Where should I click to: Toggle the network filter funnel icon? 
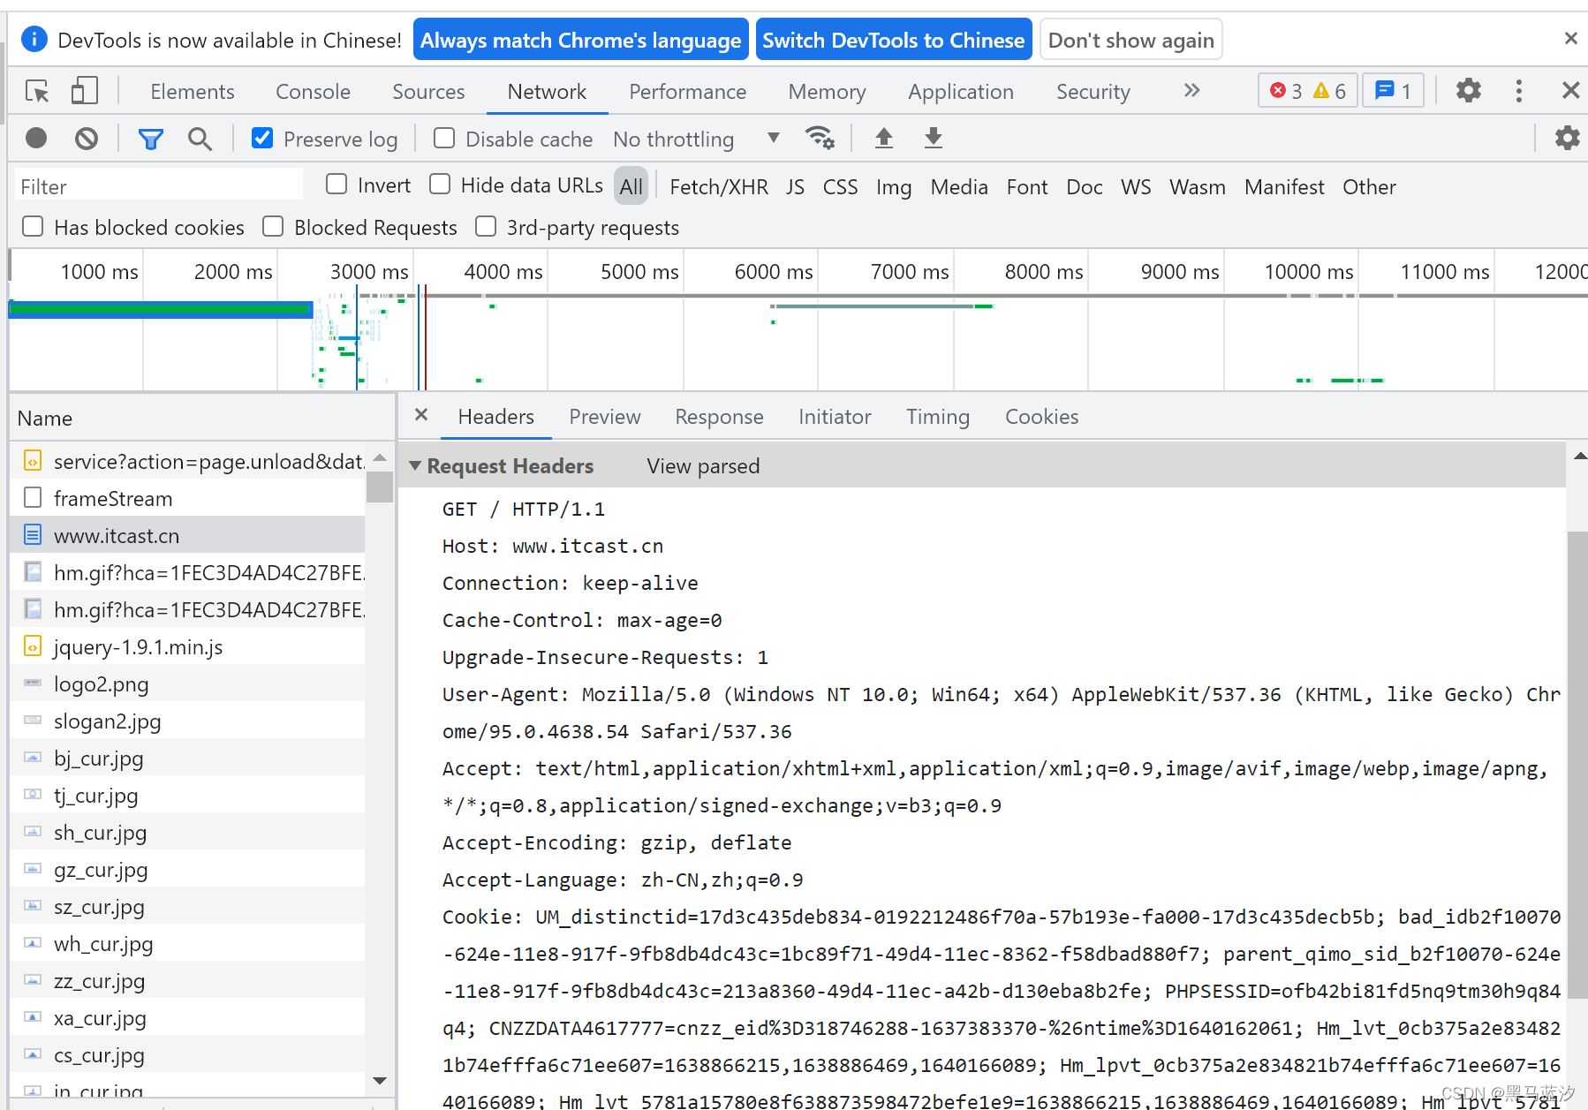(x=150, y=139)
